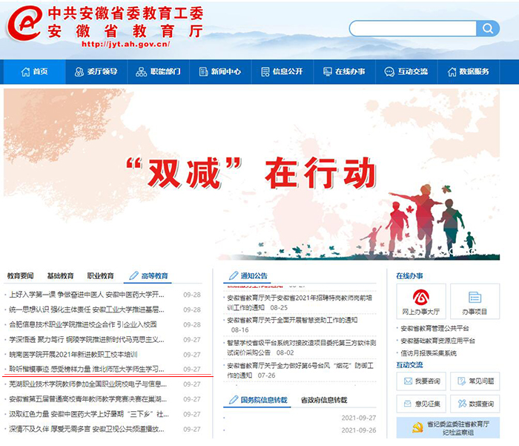The image size is (519, 446).
Task: Open 职能部门 in the navigation bar
Action: pos(158,72)
